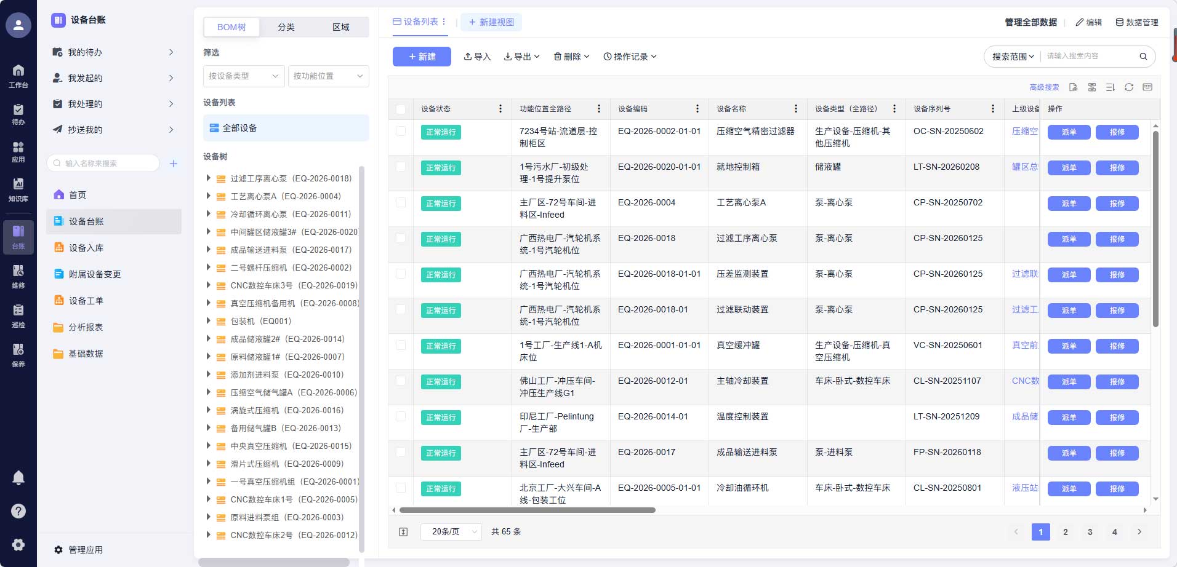Open 知识库 from the left rail
The image size is (1177, 567).
click(x=18, y=189)
